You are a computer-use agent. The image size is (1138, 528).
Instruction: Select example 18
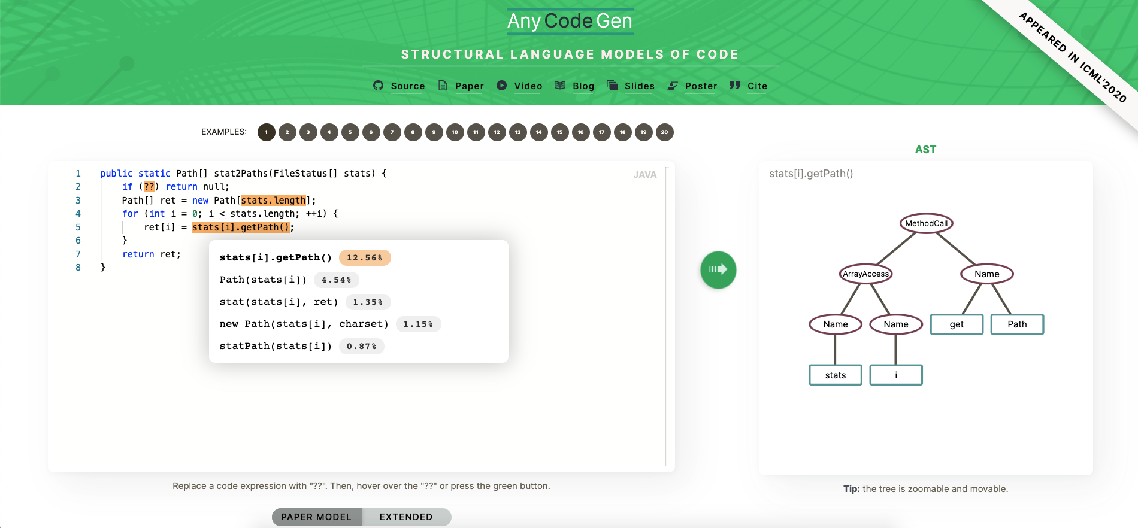coord(623,132)
